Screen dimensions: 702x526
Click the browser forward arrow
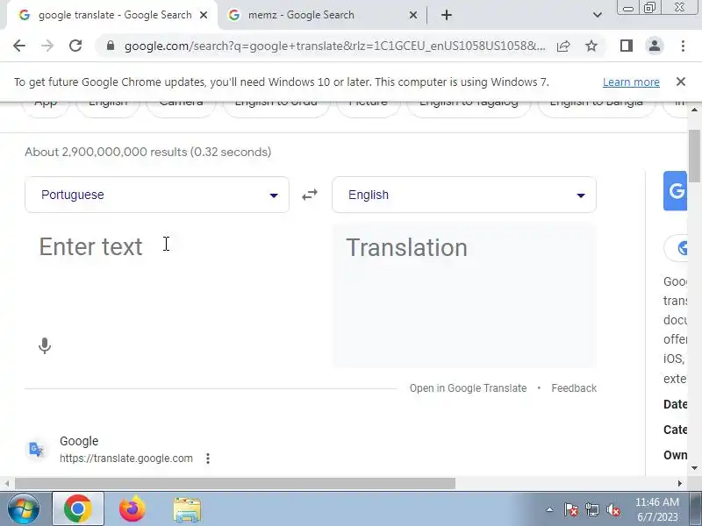pyautogui.click(x=47, y=46)
